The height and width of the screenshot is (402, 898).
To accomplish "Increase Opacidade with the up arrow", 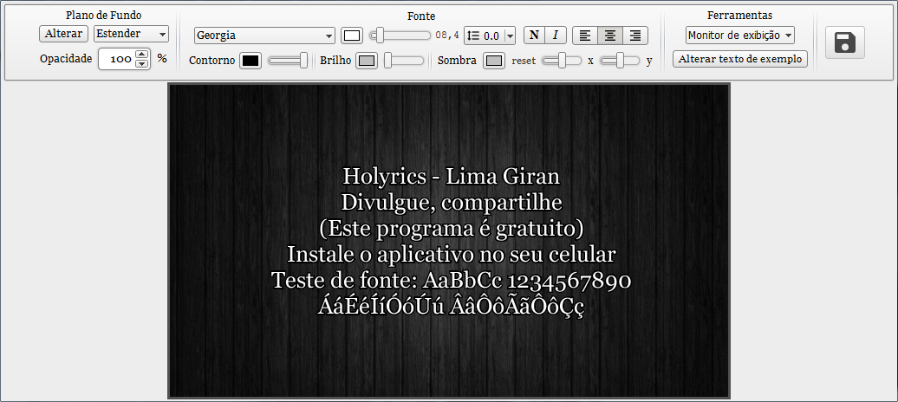I will (x=142, y=55).
